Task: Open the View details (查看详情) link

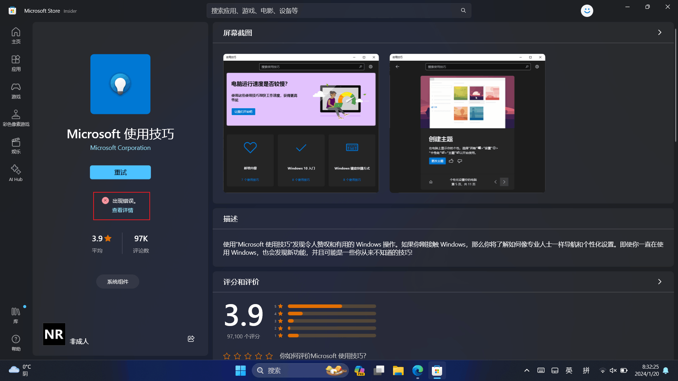Action: (x=123, y=210)
